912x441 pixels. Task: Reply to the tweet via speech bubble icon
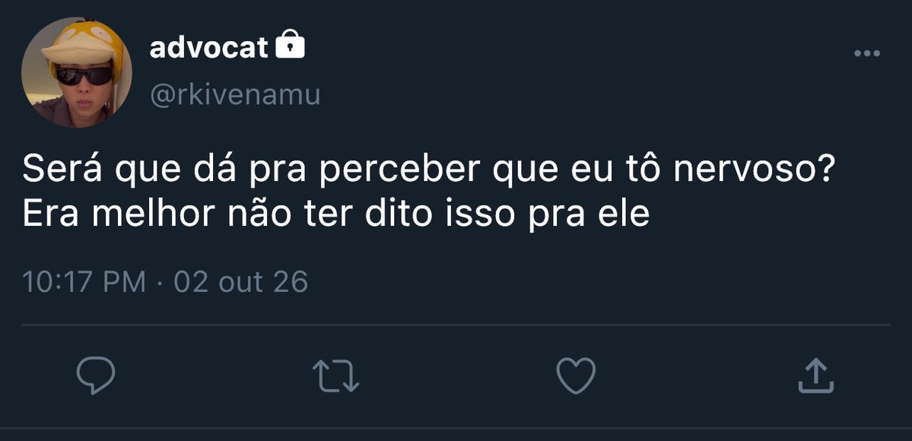(x=96, y=376)
